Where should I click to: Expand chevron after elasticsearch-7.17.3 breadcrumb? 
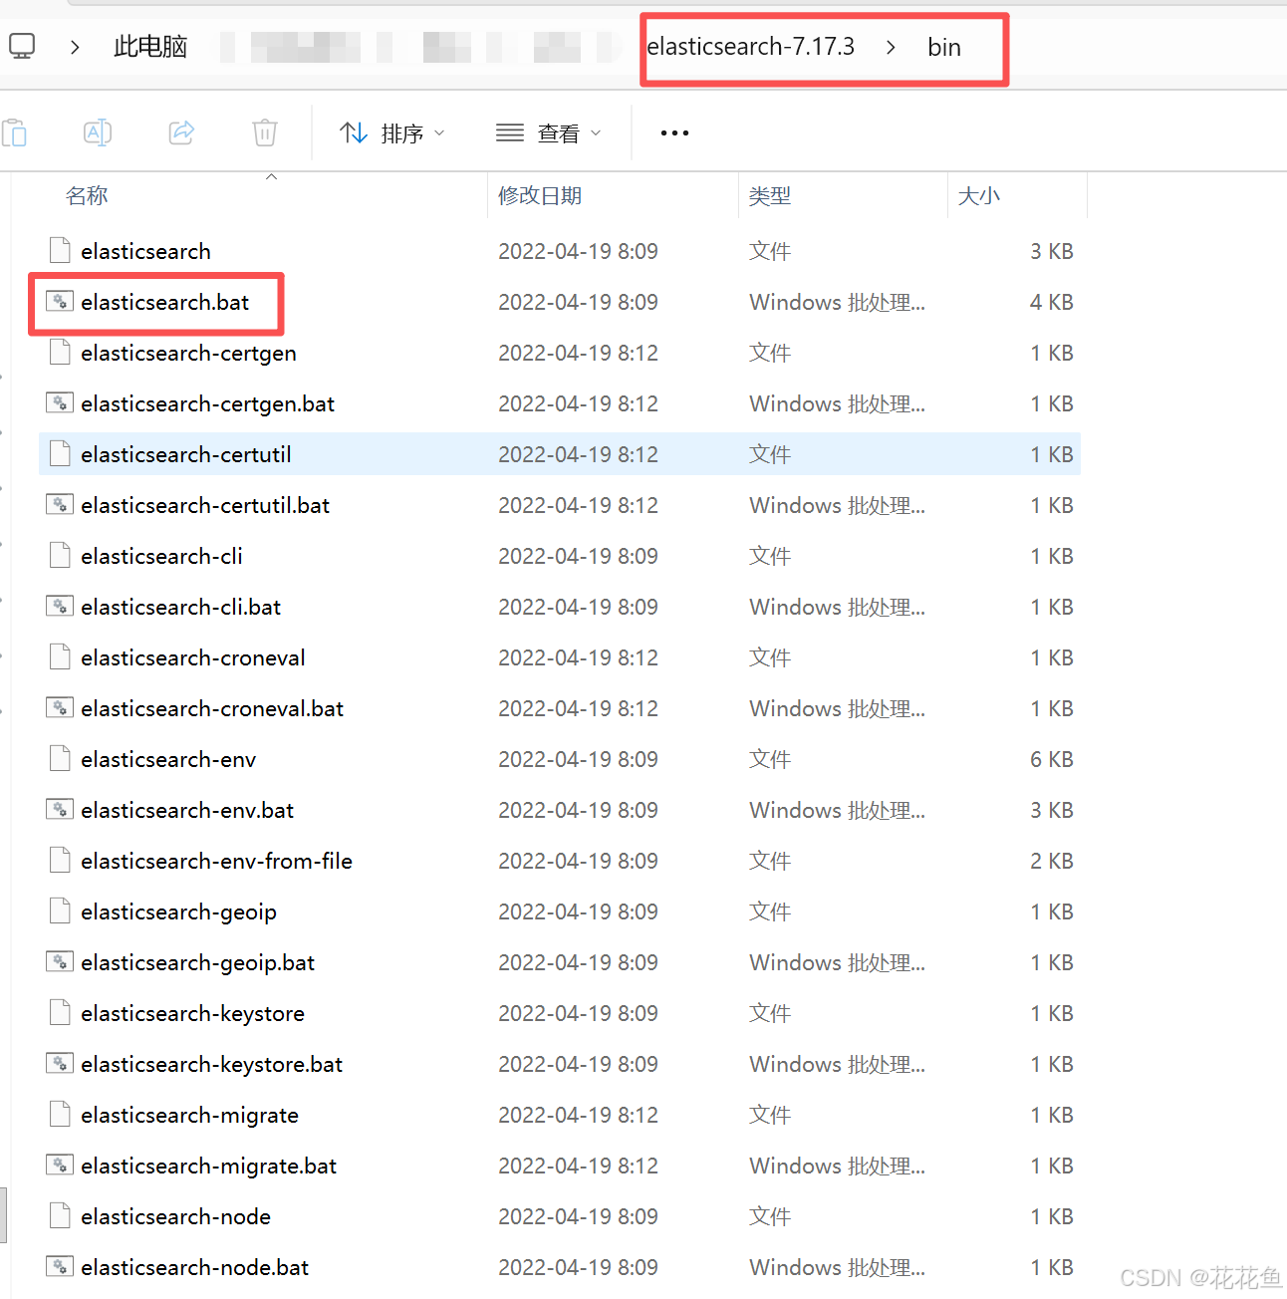pyautogui.click(x=891, y=47)
